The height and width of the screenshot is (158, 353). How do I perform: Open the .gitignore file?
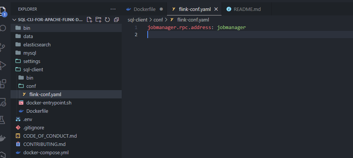pyautogui.click(x=66, y=127)
